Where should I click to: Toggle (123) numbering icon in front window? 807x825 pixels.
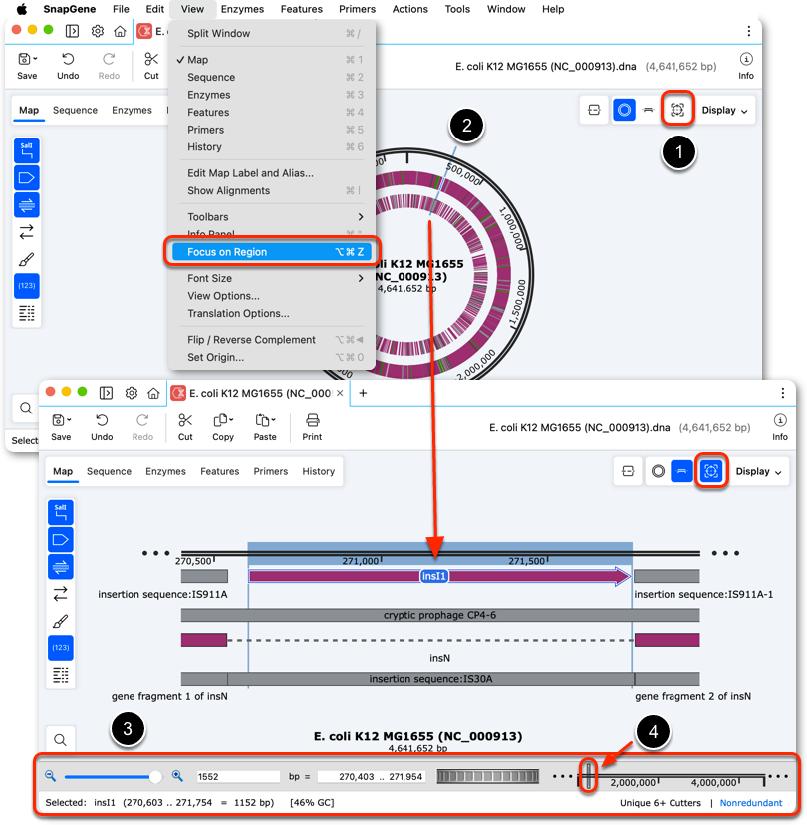point(61,648)
